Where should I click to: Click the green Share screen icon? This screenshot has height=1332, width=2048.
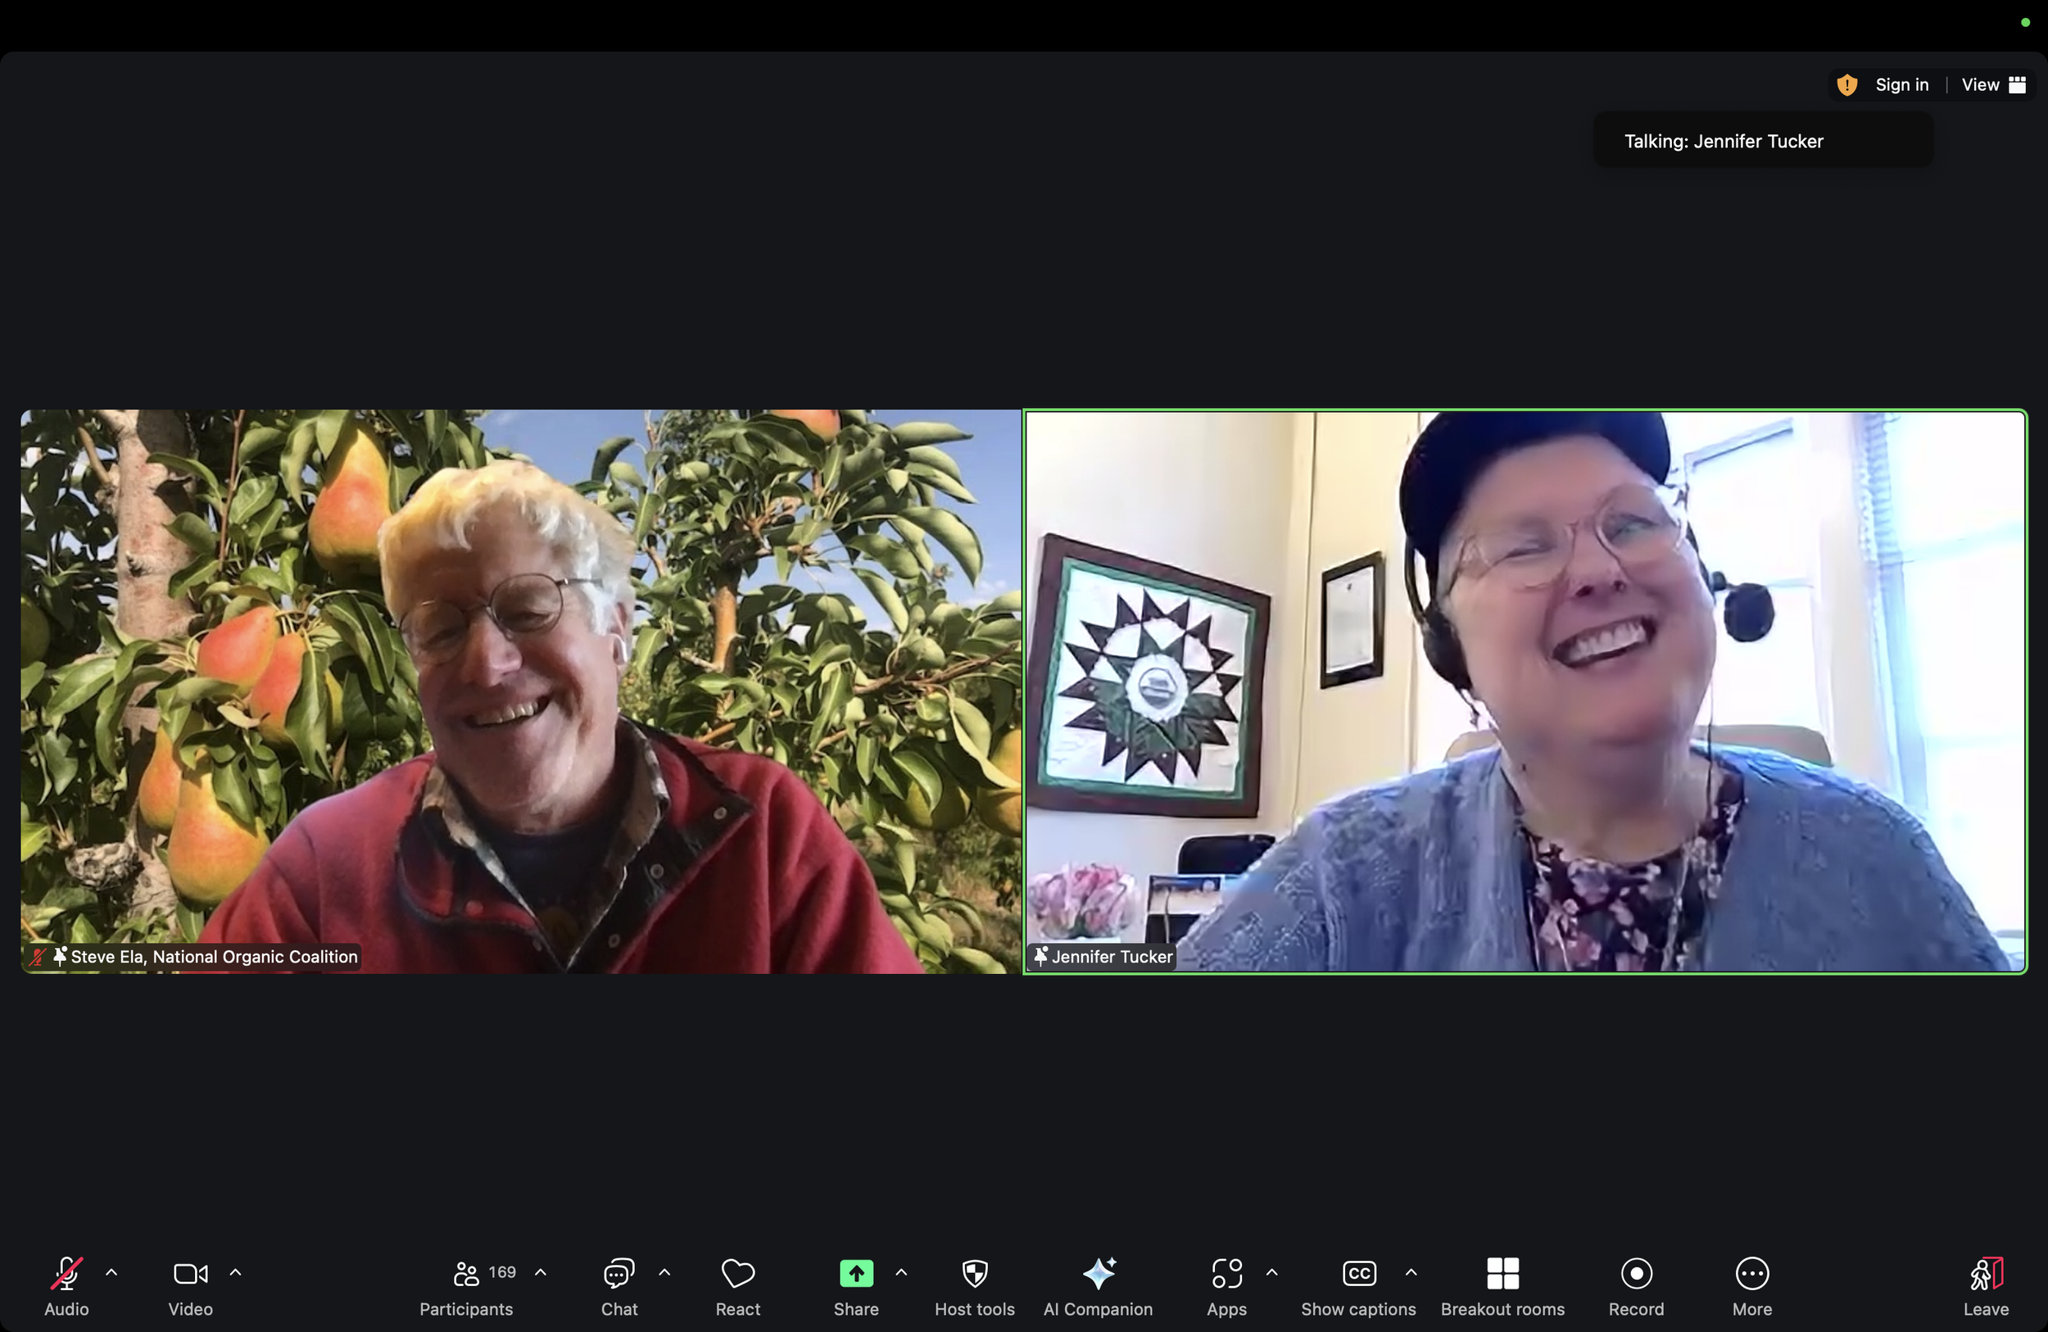(x=855, y=1274)
